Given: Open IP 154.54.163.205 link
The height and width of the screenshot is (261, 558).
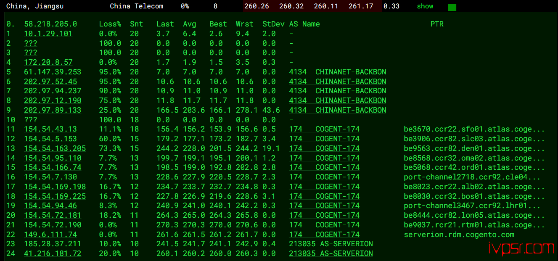Looking at the screenshot, I should (x=55, y=148).
